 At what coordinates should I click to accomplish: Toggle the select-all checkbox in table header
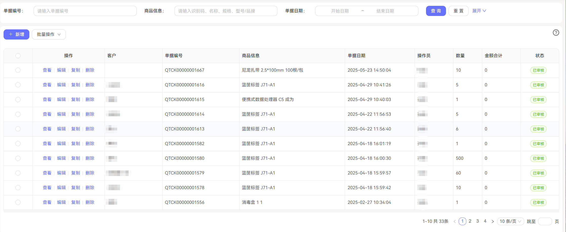pyautogui.click(x=18, y=56)
